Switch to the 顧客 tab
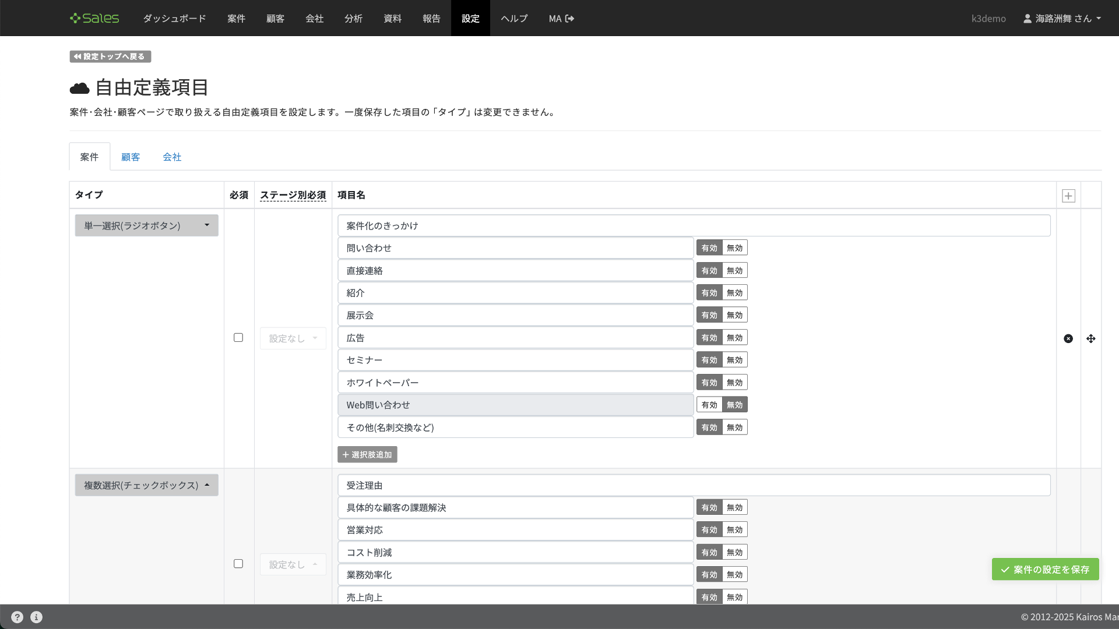 point(131,157)
